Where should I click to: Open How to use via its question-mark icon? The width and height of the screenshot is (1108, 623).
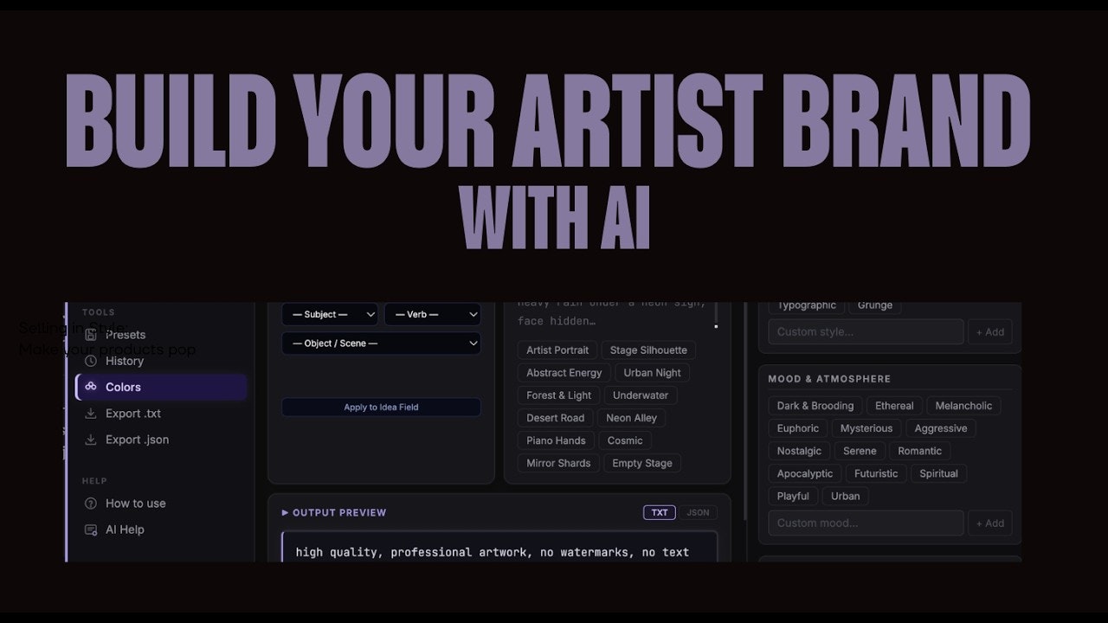[92, 503]
